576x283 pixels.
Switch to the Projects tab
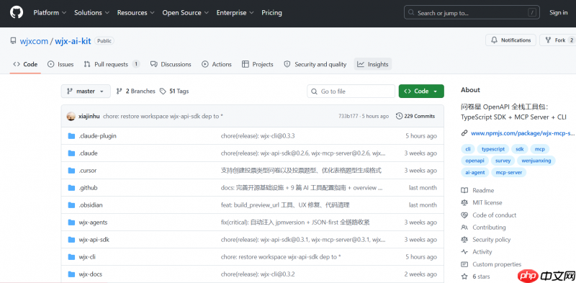click(258, 64)
